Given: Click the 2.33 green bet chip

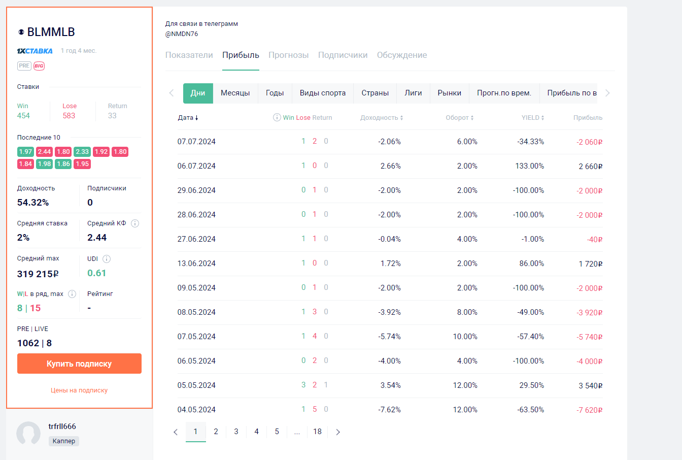Looking at the screenshot, I should click(x=82, y=152).
